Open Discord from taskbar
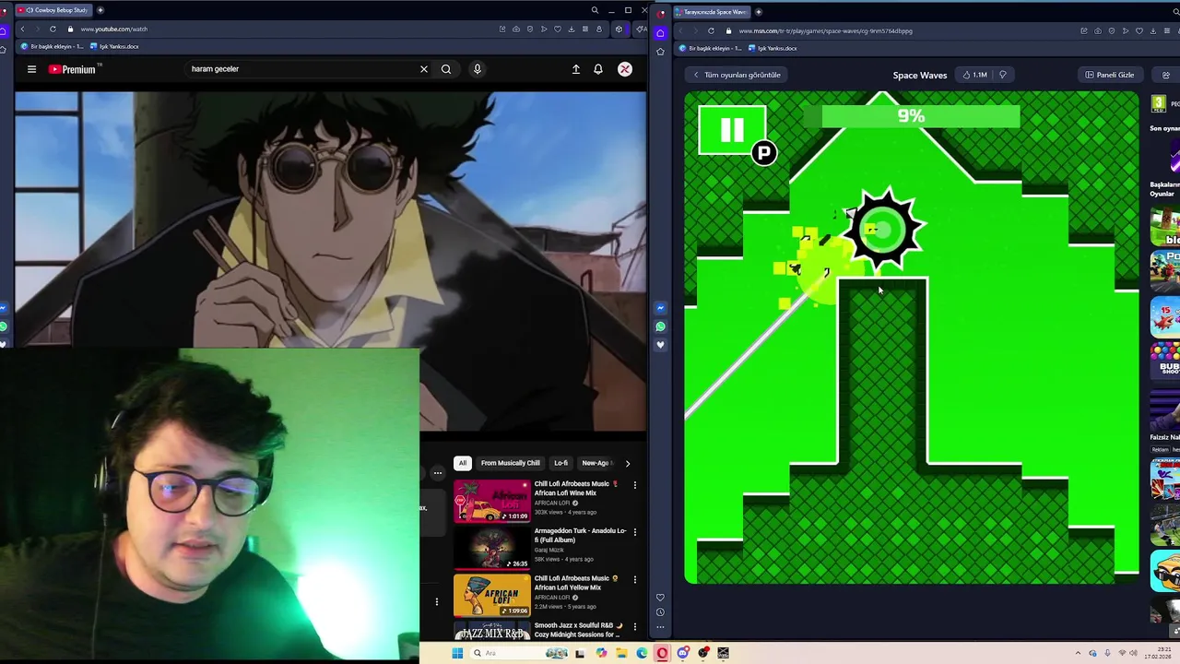This screenshot has width=1180, height=664. coord(683,653)
